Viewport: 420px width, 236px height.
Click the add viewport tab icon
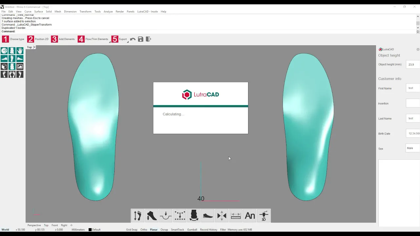point(72,225)
